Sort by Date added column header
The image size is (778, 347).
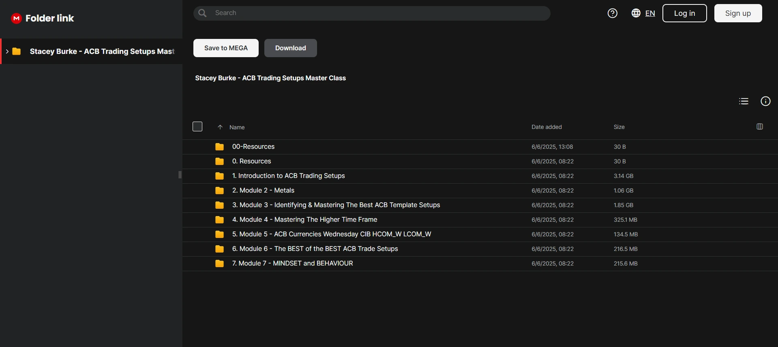pyautogui.click(x=547, y=127)
